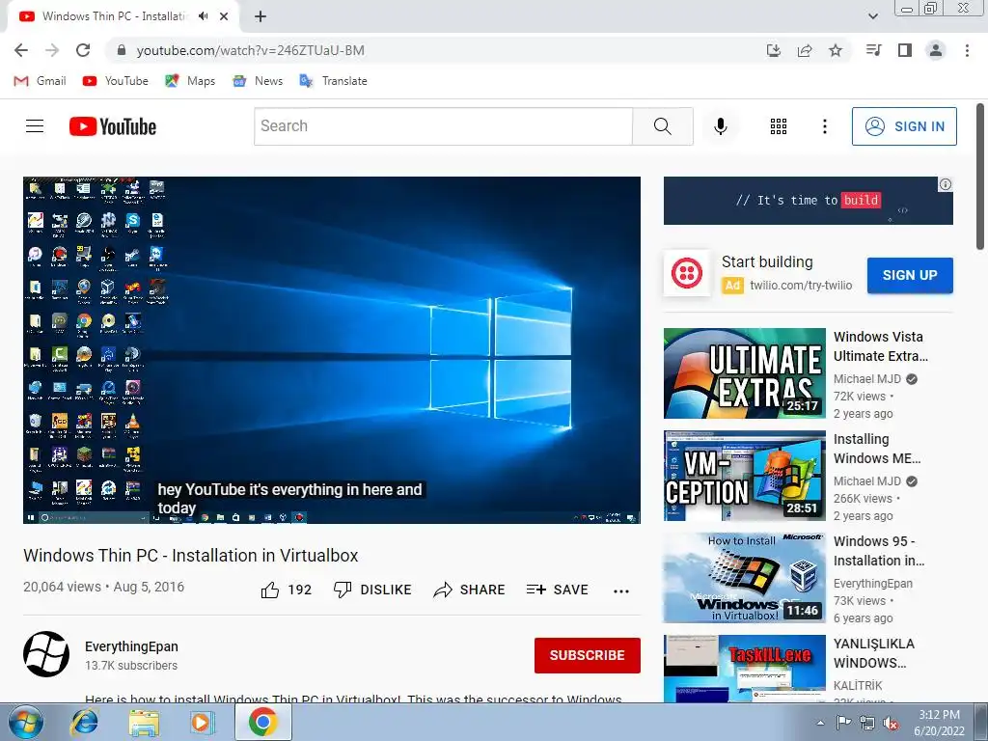Click the ad info icon on banner
Viewport: 988px width, 741px height.
click(x=946, y=184)
